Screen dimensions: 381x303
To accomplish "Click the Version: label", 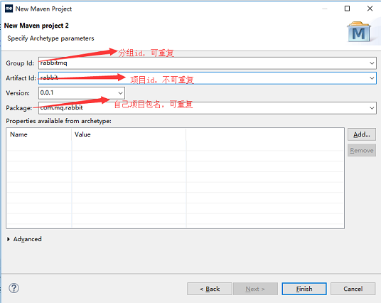I will [18, 93].
